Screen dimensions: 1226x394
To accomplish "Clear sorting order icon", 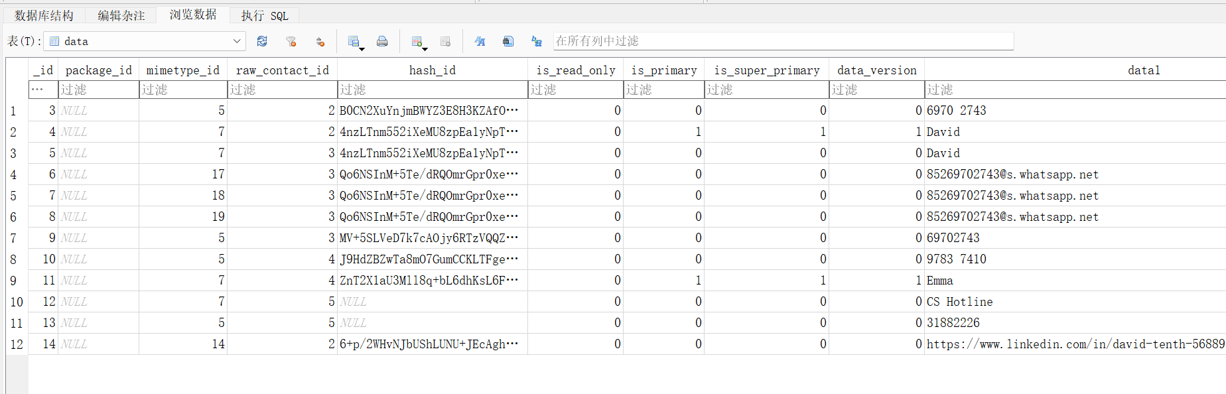I will (x=320, y=41).
